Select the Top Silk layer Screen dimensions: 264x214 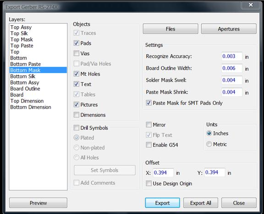19,33
